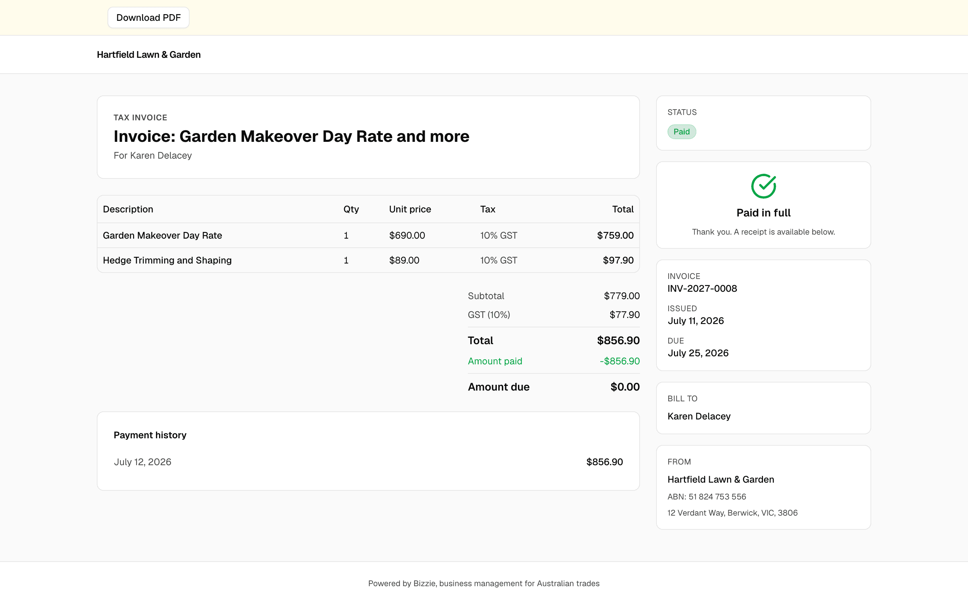
Task: Click the Payment history heading
Action: 150,435
